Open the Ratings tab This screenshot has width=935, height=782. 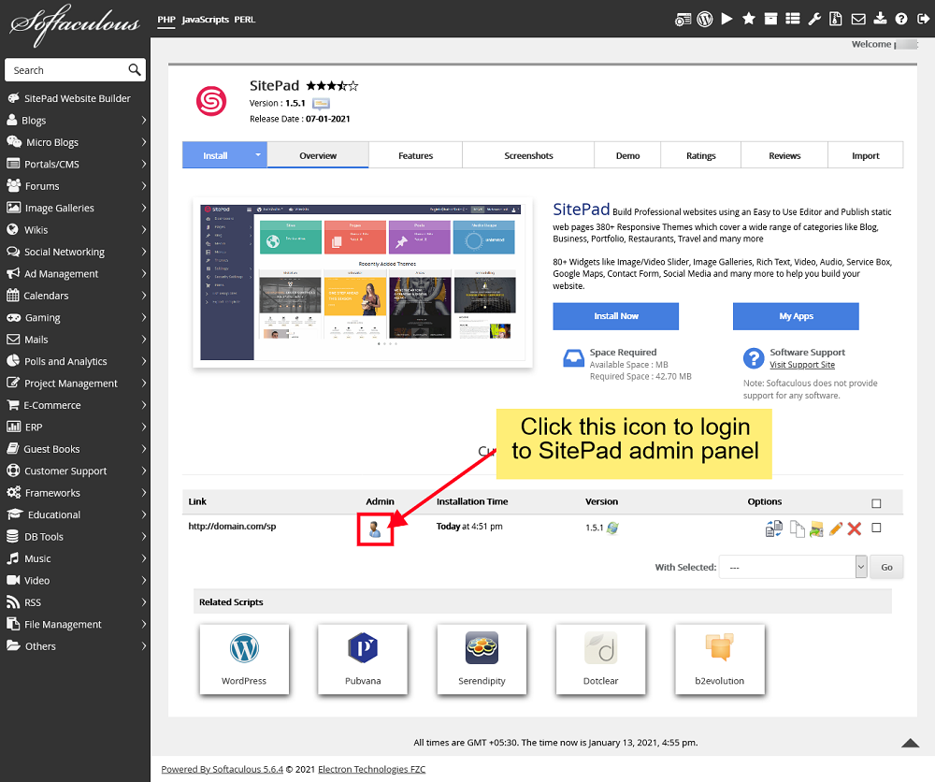click(700, 155)
